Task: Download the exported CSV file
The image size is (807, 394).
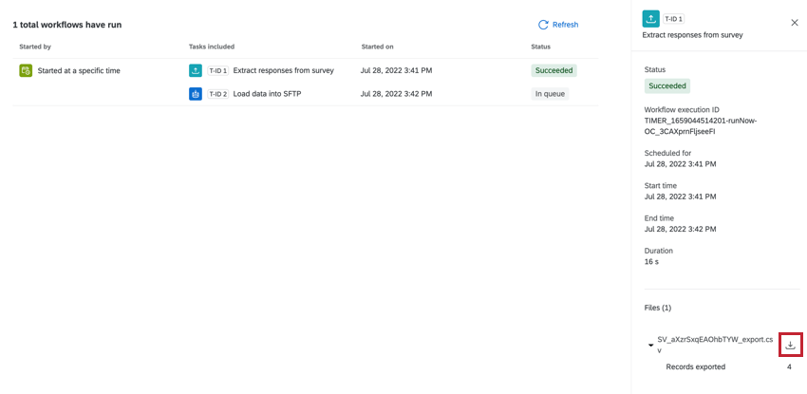Action: point(791,346)
